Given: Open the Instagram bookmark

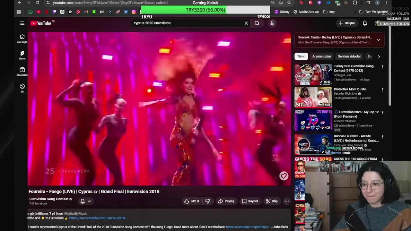Looking at the screenshot, I should click(x=134, y=12).
